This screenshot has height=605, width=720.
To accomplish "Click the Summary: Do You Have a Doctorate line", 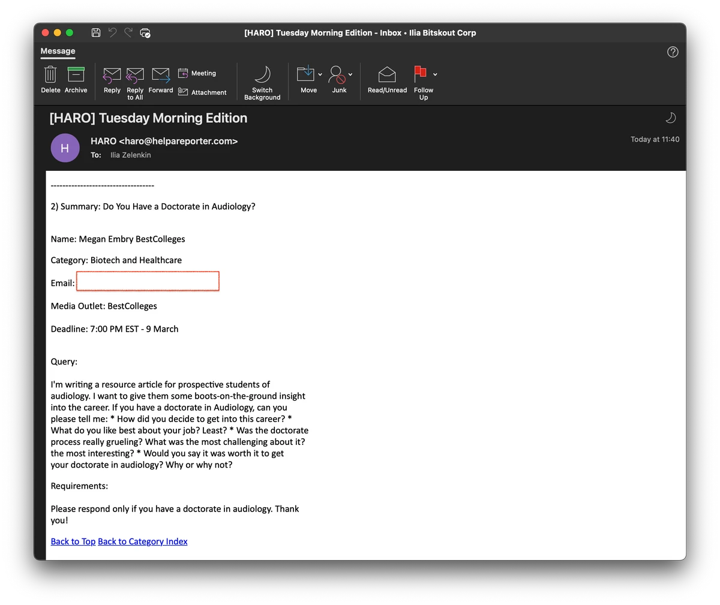I will tap(153, 206).
